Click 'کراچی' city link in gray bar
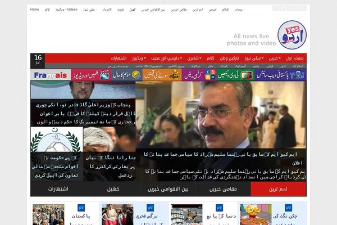The image size is (337, 225). point(270,66)
